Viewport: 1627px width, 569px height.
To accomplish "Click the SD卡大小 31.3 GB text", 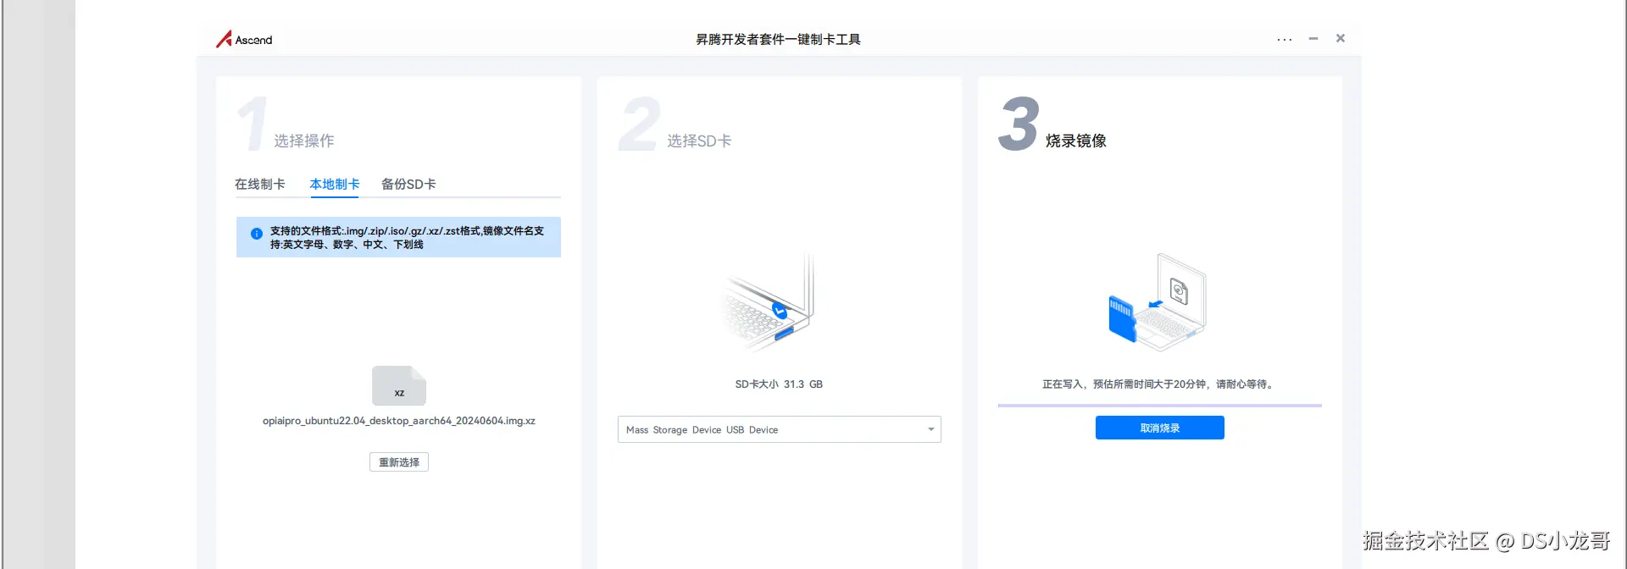I will [x=779, y=384].
